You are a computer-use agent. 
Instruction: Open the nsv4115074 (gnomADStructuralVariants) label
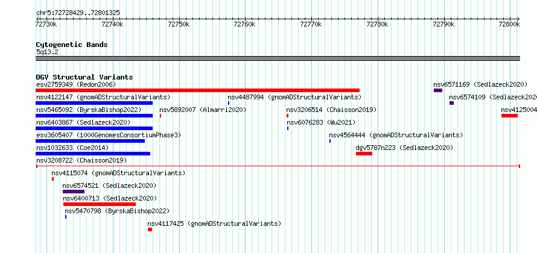pyautogui.click(x=118, y=173)
